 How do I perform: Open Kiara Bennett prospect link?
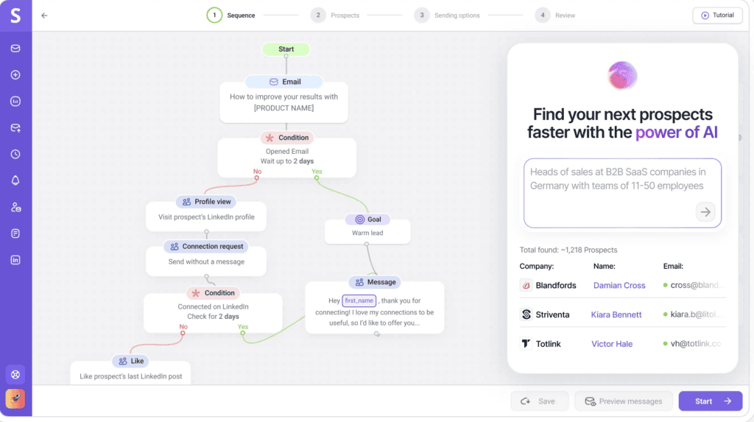tap(616, 314)
